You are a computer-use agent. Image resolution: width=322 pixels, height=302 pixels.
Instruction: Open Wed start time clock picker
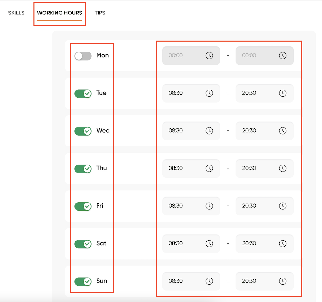tap(209, 131)
